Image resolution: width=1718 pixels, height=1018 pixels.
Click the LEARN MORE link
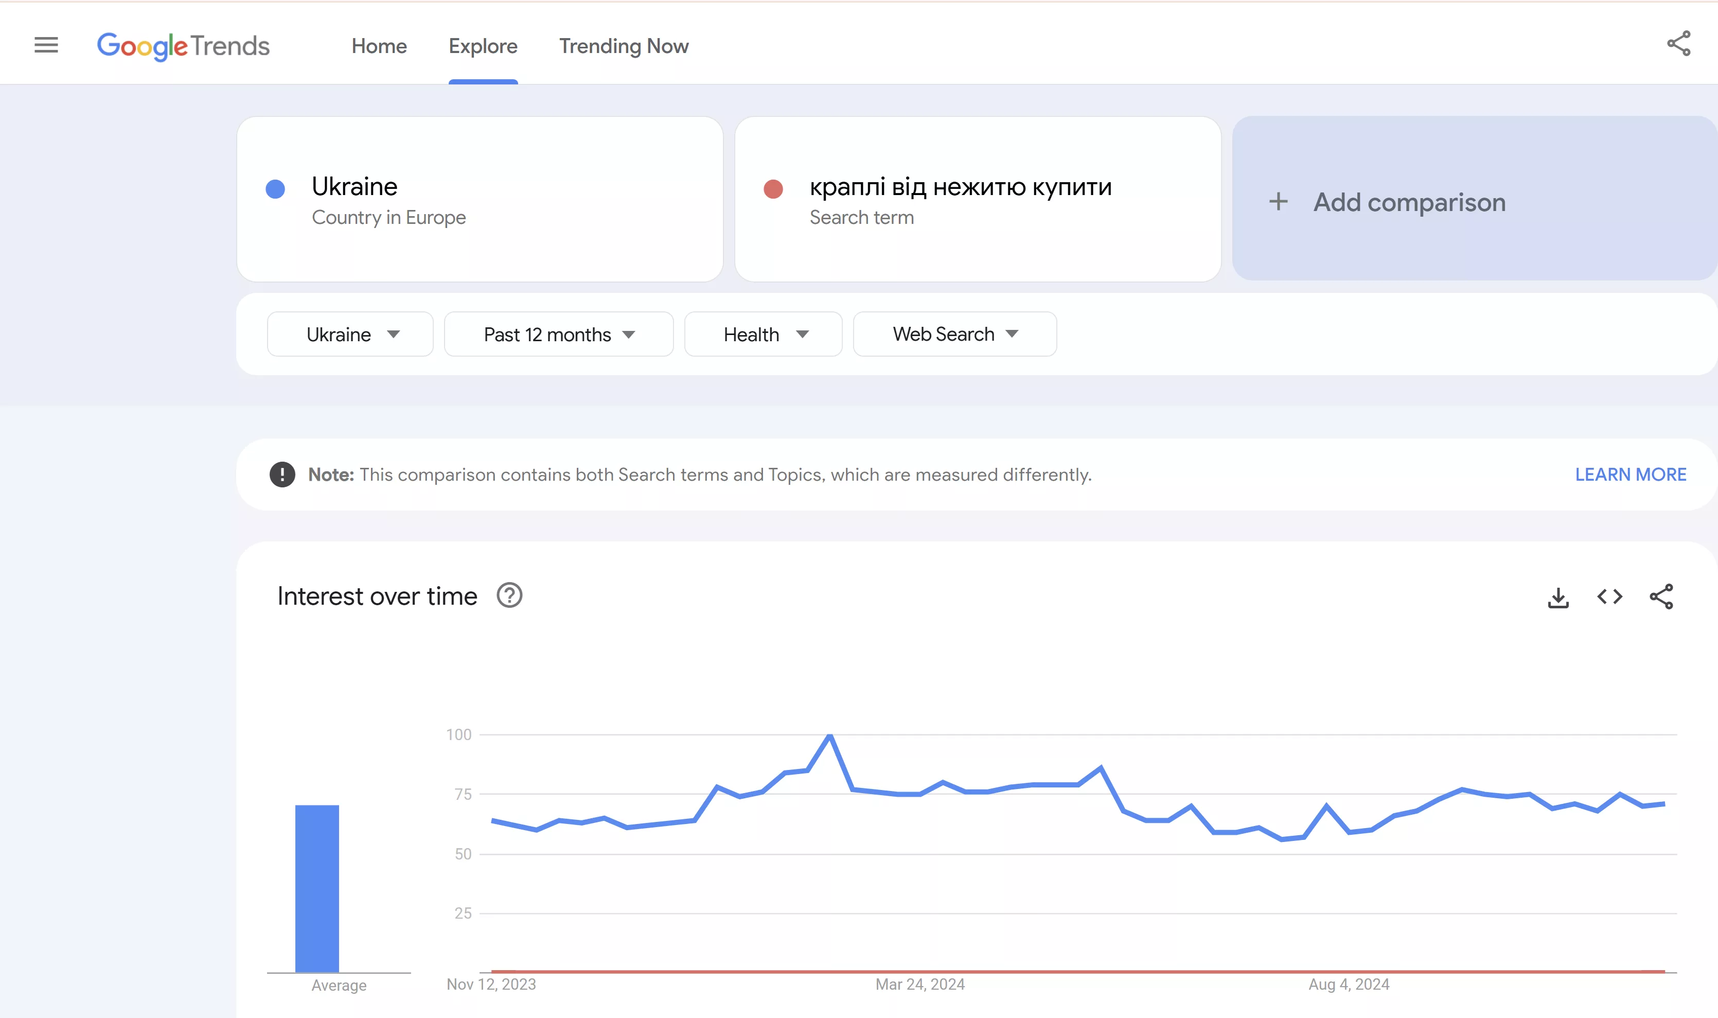pos(1630,475)
